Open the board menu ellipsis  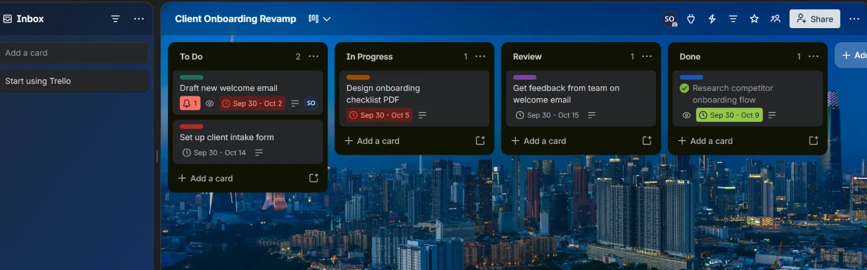point(854,19)
